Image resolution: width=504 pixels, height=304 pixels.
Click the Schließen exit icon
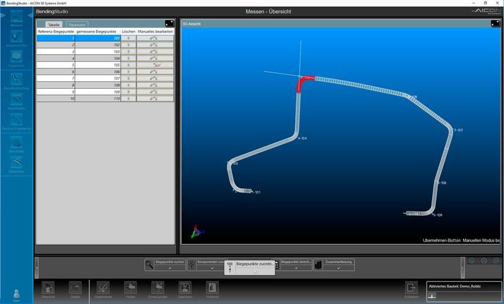[411, 290]
